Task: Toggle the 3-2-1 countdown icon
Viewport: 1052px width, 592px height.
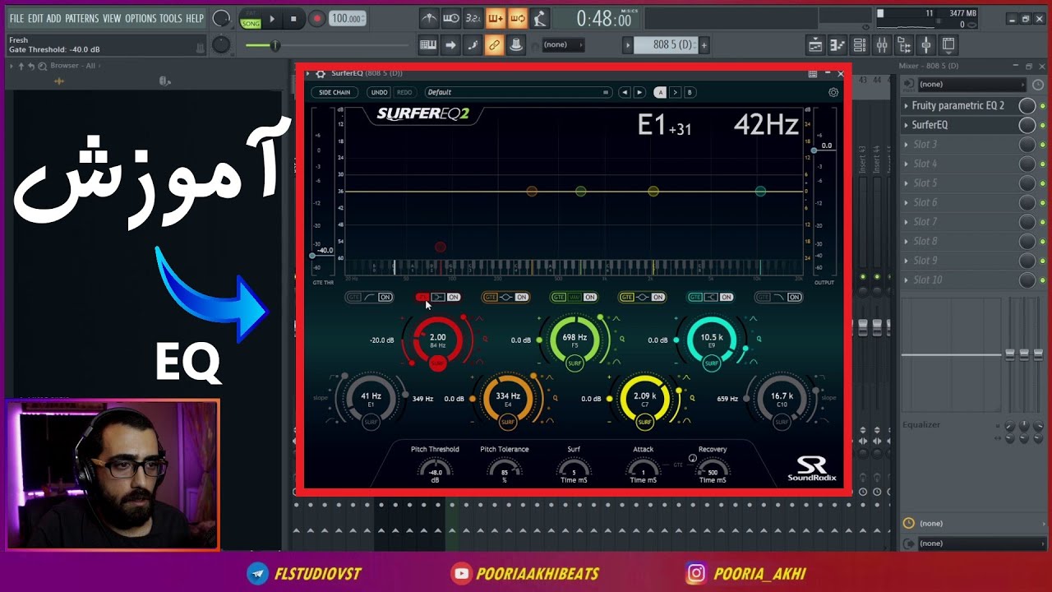Action: point(473,18)
